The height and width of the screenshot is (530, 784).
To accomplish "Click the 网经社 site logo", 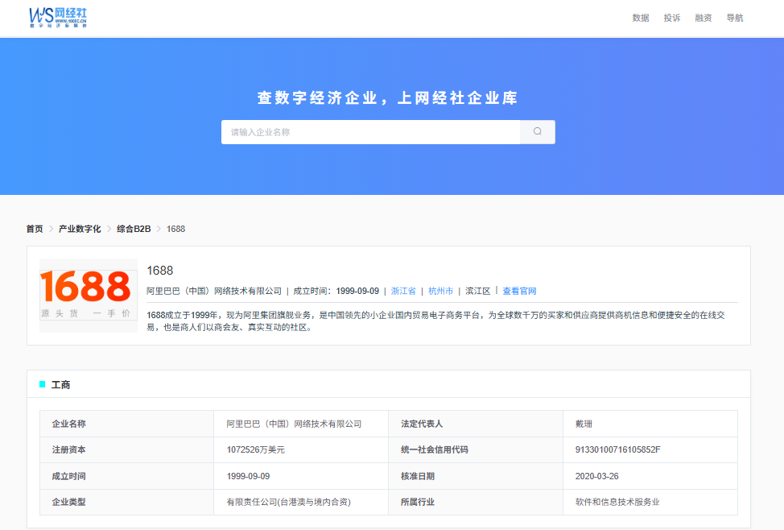I will [58, 18].
